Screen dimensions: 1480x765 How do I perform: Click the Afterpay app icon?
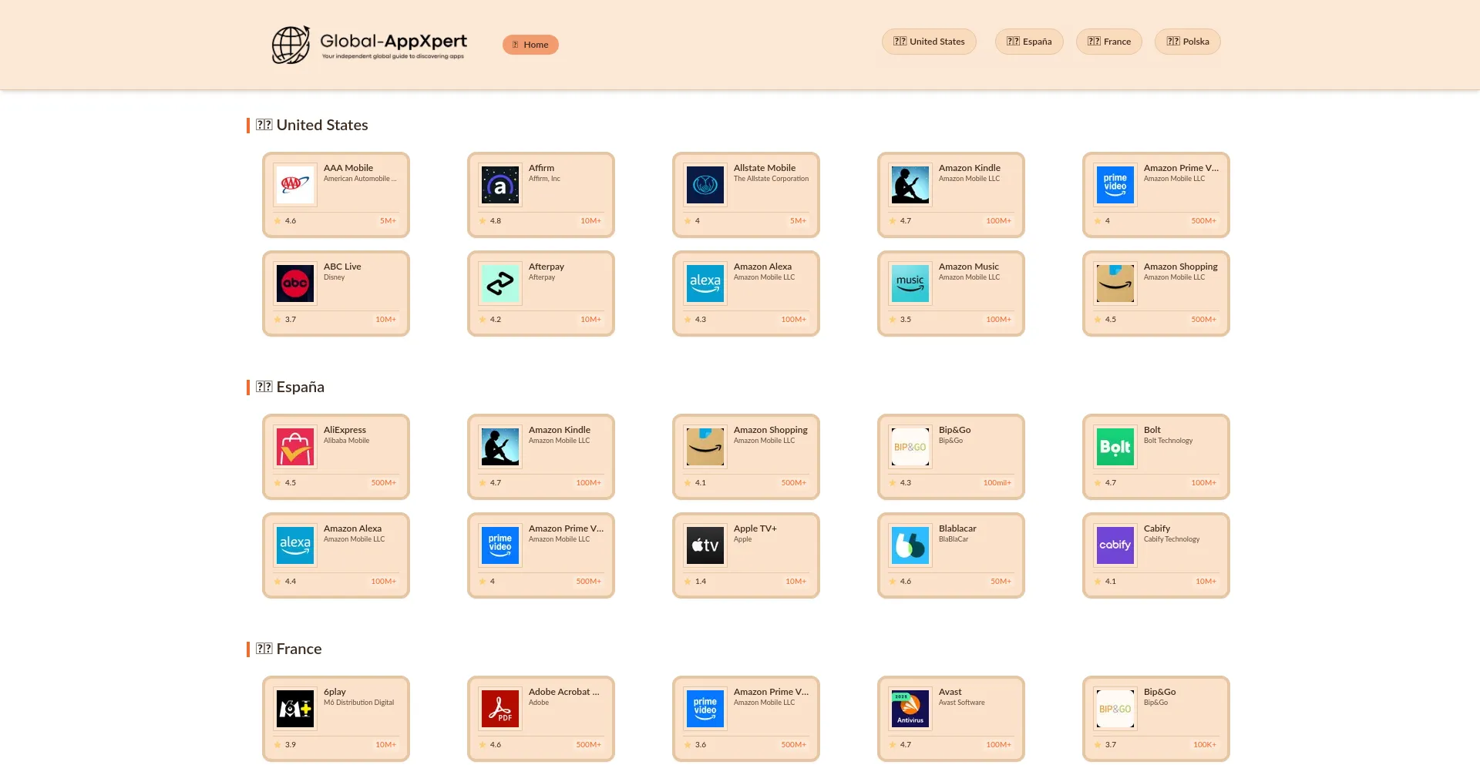coord(500,284)
